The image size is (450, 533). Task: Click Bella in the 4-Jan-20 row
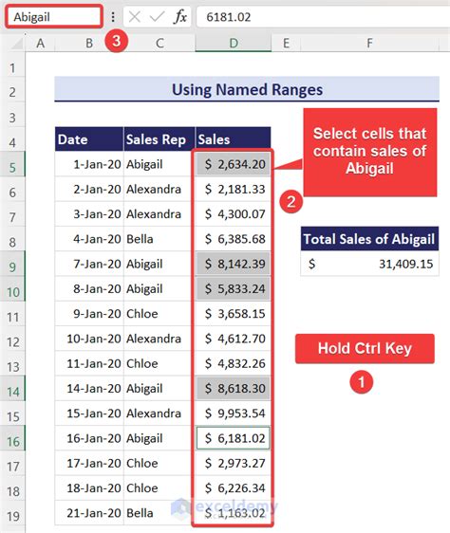[x=159, y=239]
